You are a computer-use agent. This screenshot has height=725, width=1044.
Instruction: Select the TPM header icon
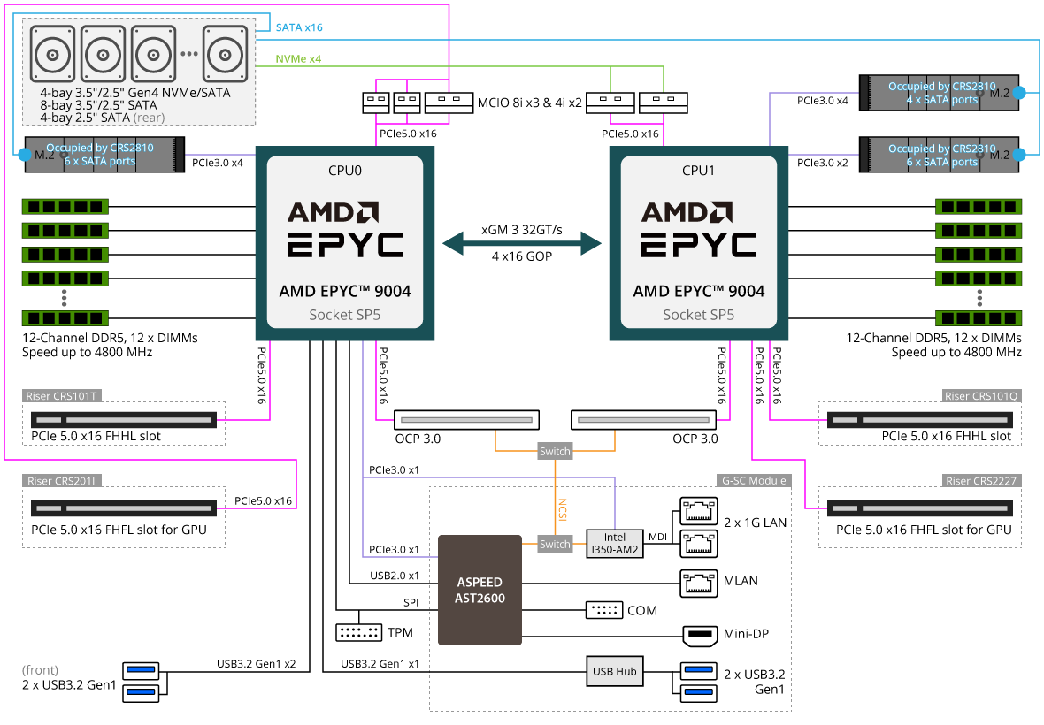(x=359, y=632)
